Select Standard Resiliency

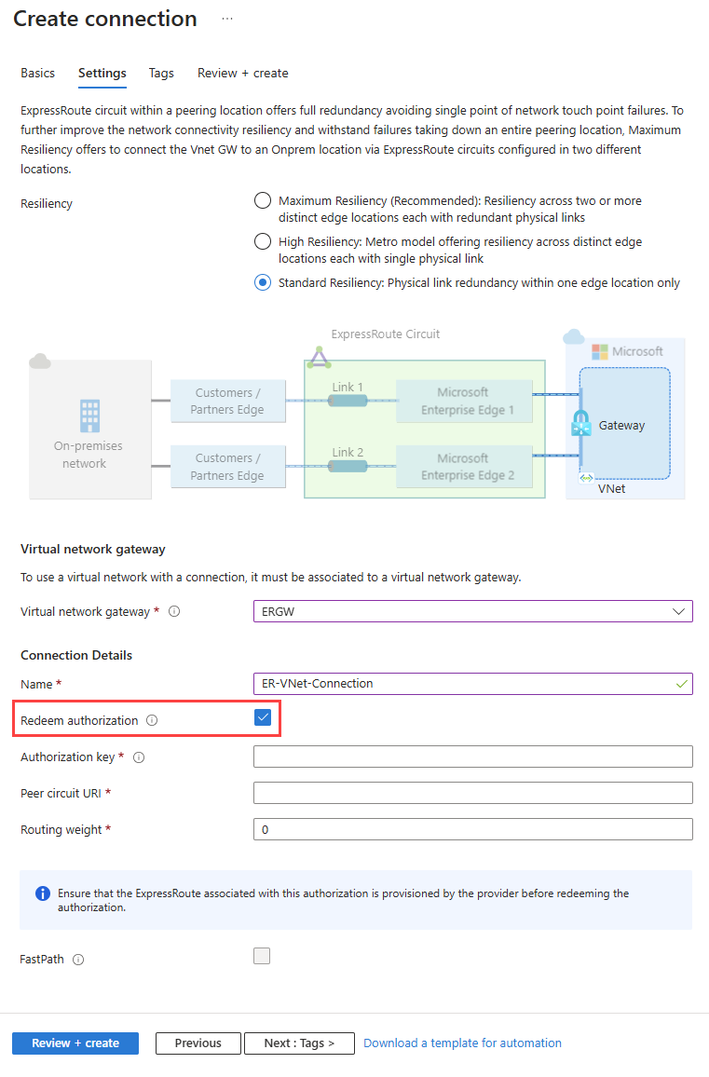262,282
